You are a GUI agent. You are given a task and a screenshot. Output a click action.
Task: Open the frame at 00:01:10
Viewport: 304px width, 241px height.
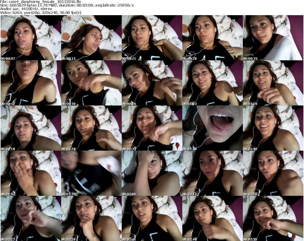click(273, 83)
